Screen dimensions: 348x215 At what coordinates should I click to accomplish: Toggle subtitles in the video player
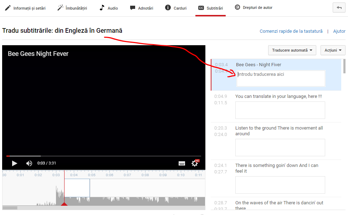[x=182, y=164]
